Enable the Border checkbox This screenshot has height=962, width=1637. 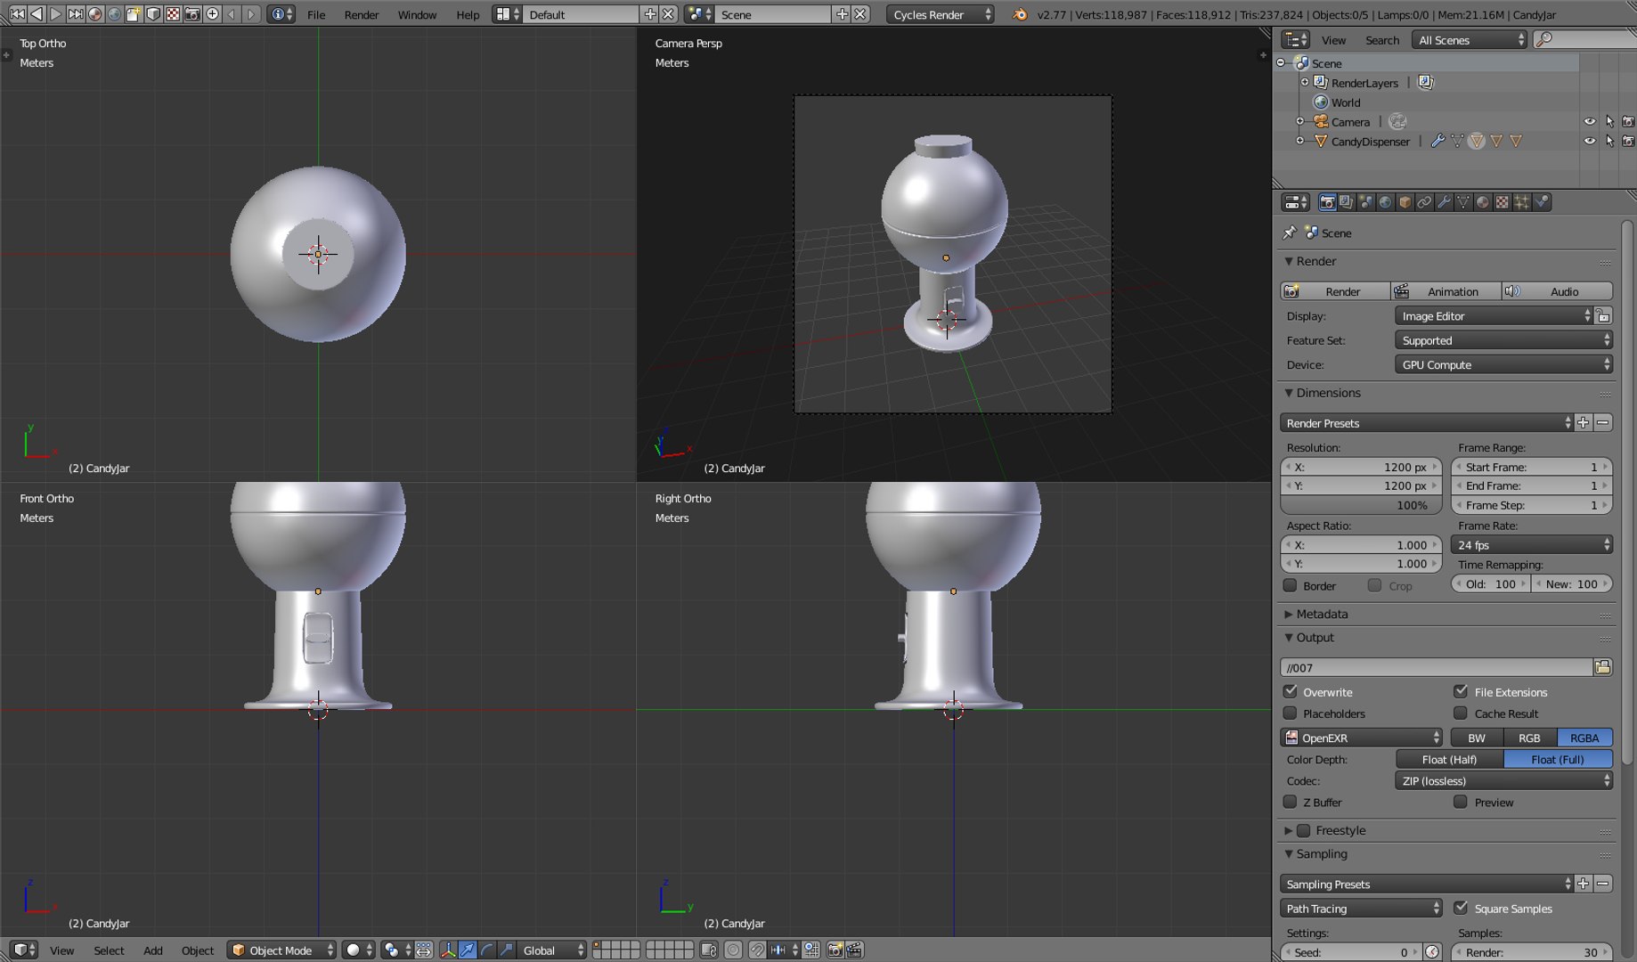click(x=1291, y=585)
